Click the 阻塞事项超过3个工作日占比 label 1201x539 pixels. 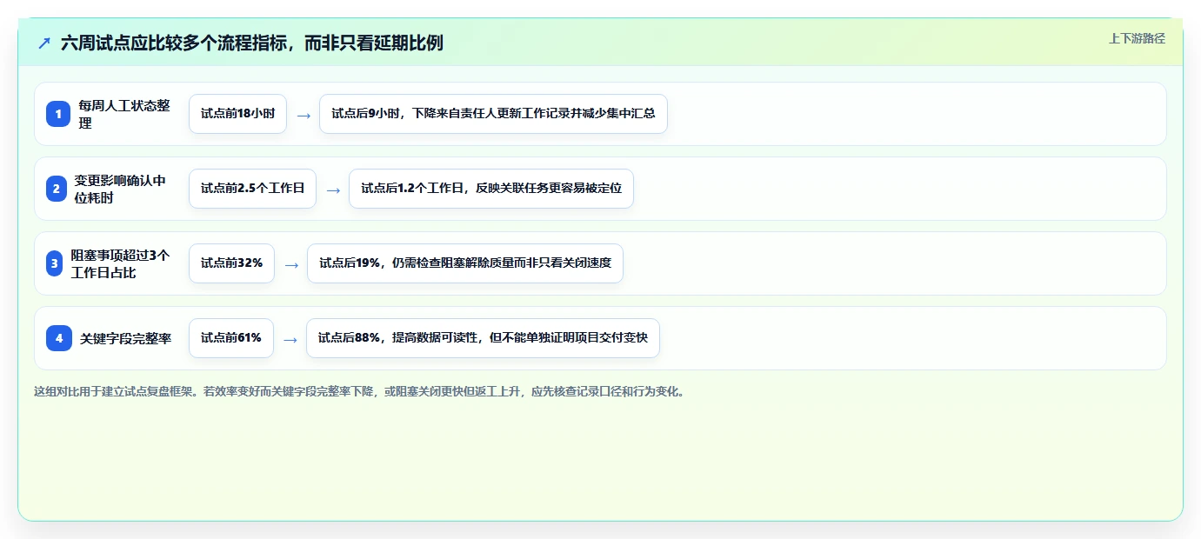[122, 263]
